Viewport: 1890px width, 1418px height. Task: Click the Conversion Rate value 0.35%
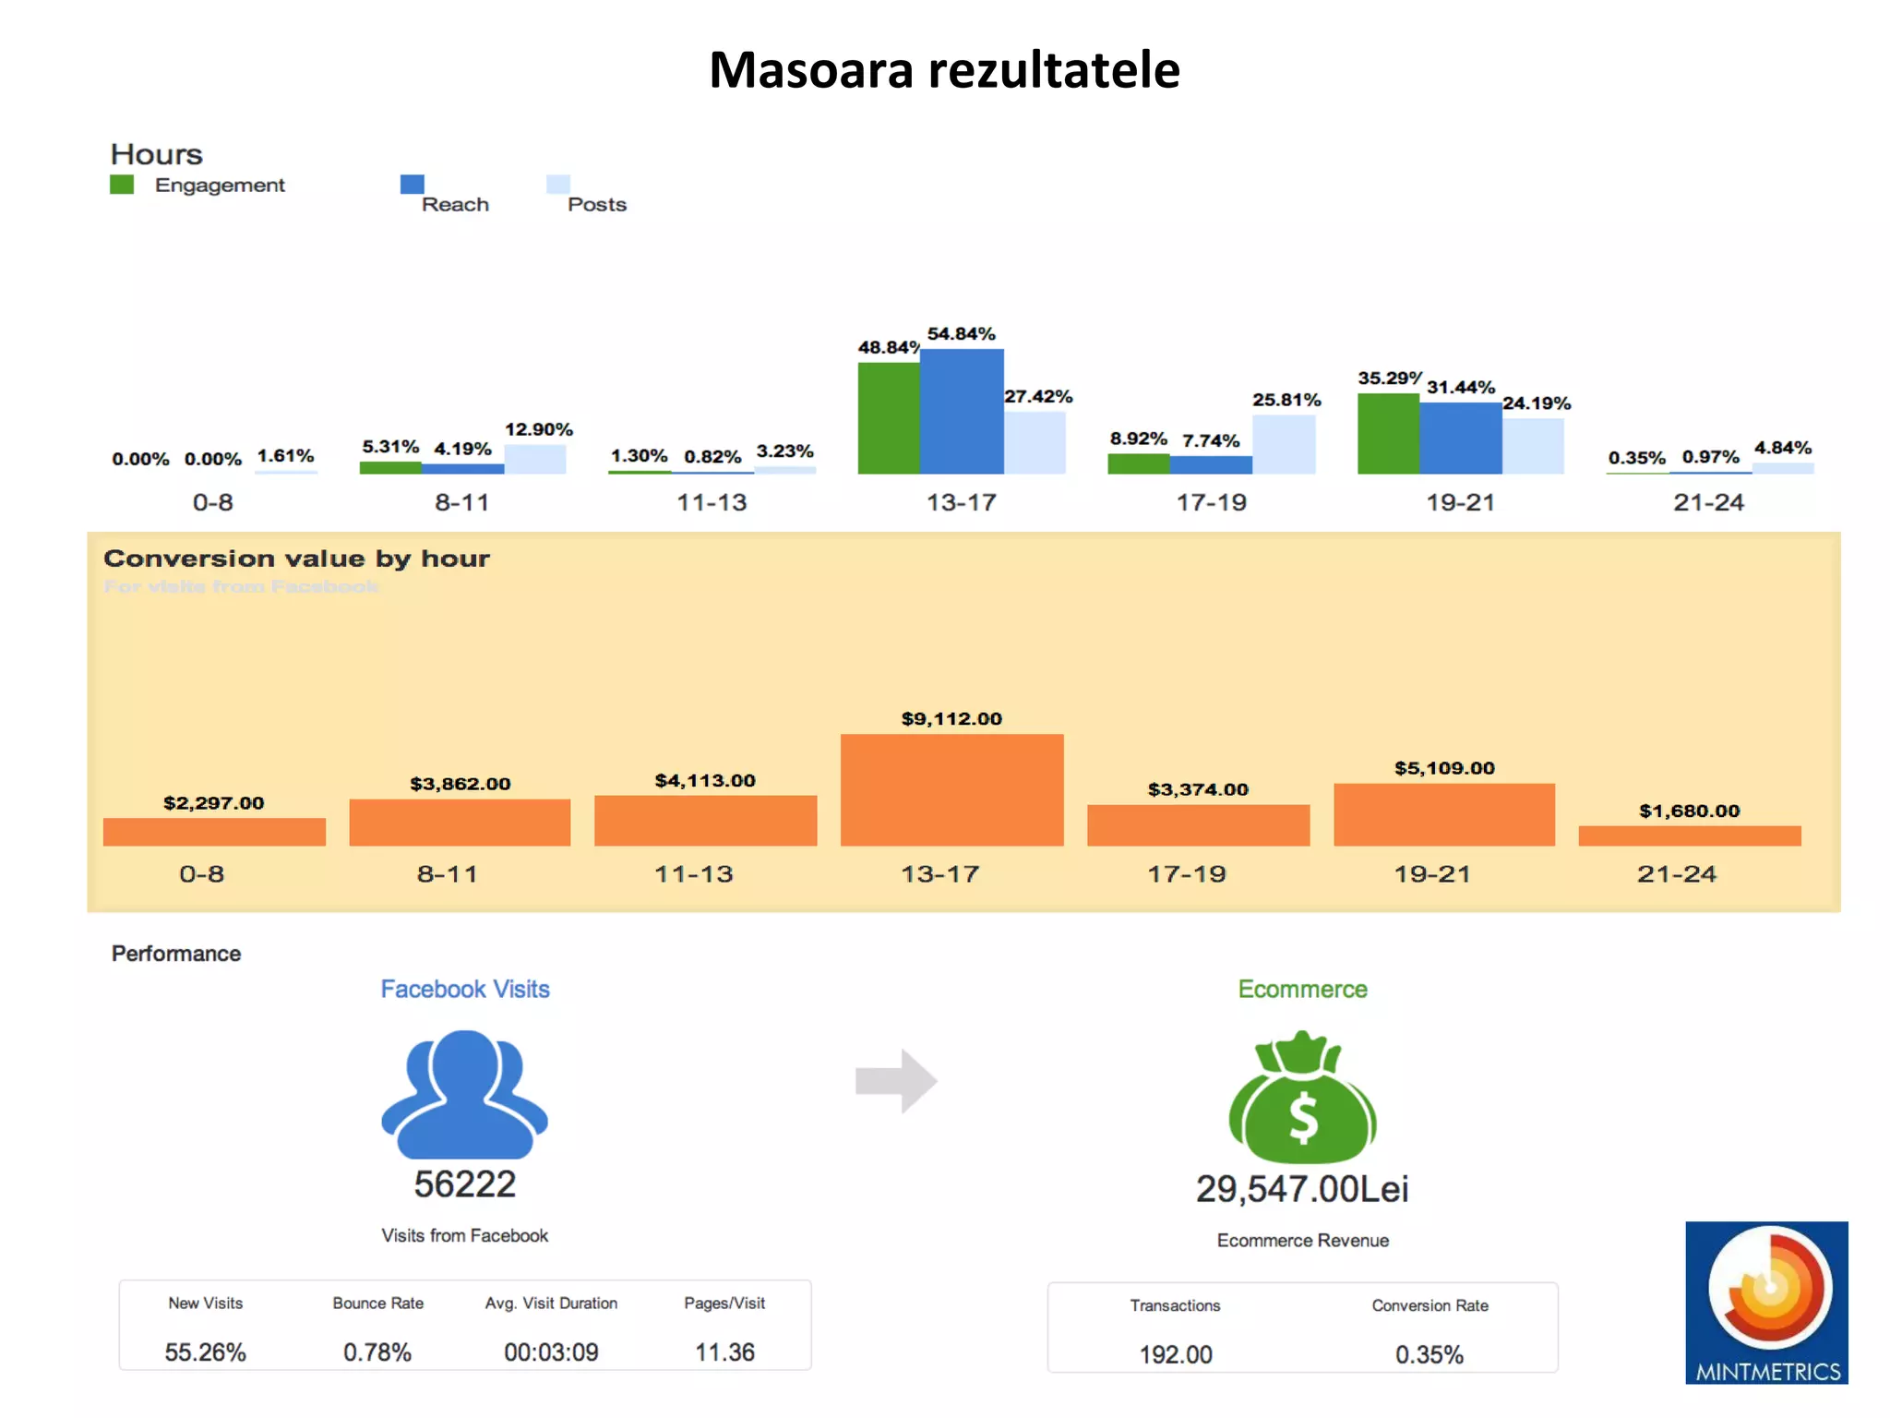[1429, 1354]
